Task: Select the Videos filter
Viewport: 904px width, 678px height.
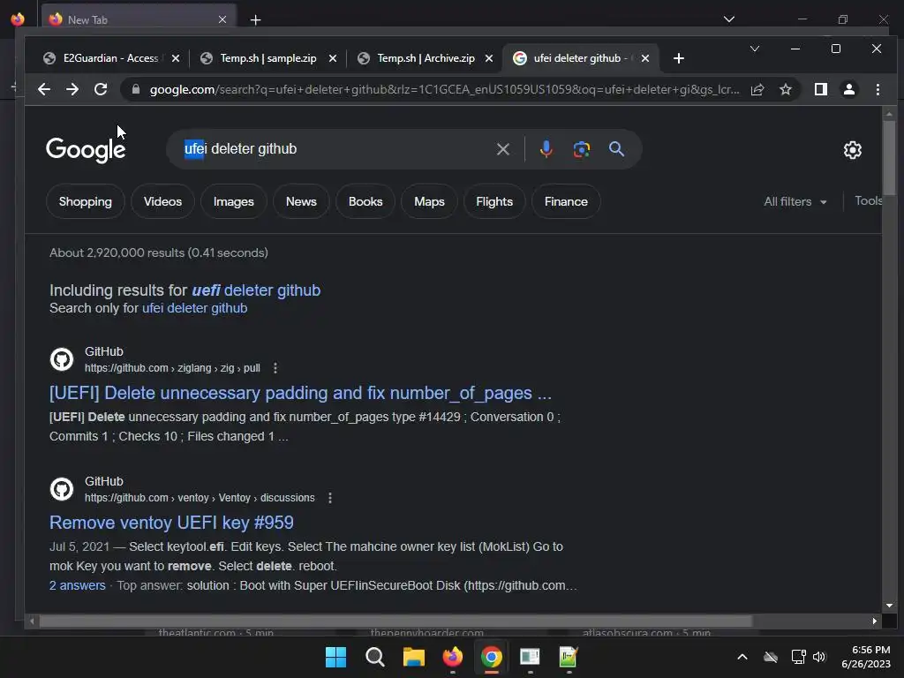Action: coord(162,202)
